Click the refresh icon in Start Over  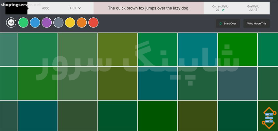point(220,24)
